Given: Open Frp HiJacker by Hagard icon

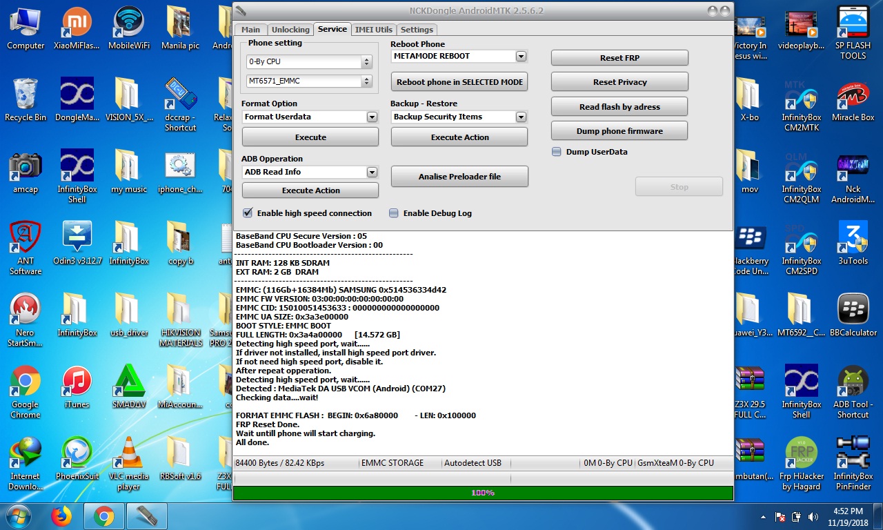Looking at the screenshot, I should click(x=801, y=464).
